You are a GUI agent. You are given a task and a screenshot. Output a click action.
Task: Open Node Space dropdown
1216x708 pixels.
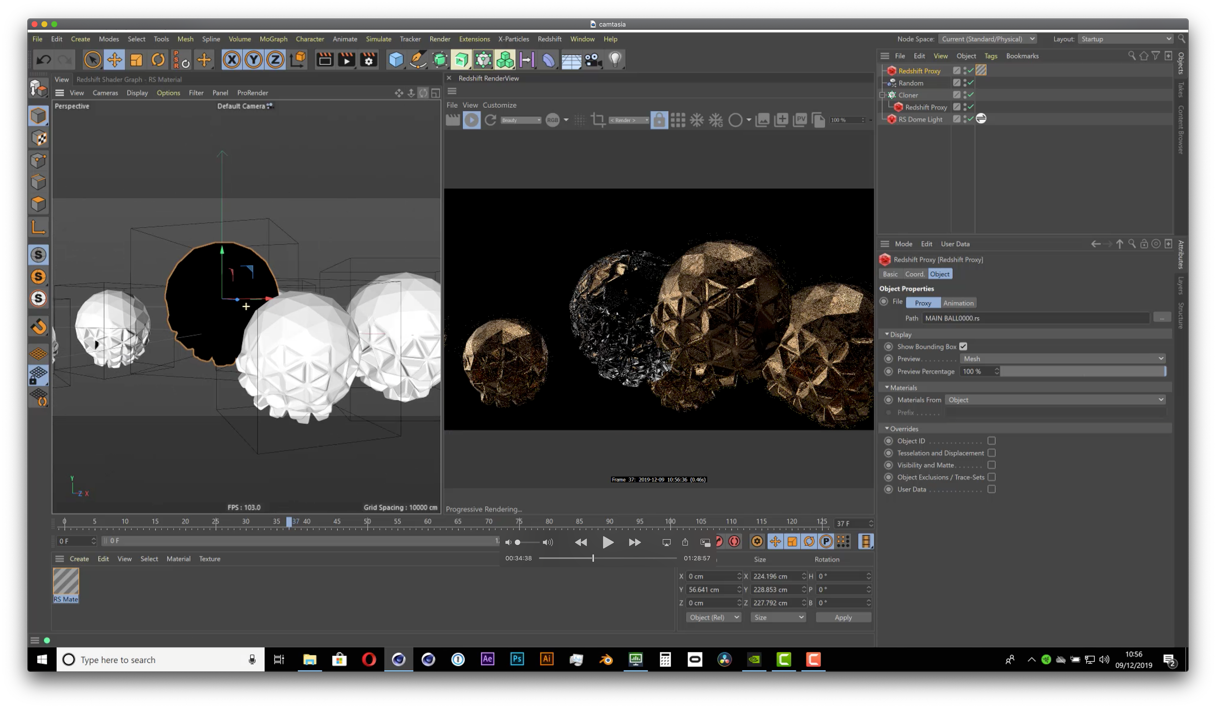[987, 39]
